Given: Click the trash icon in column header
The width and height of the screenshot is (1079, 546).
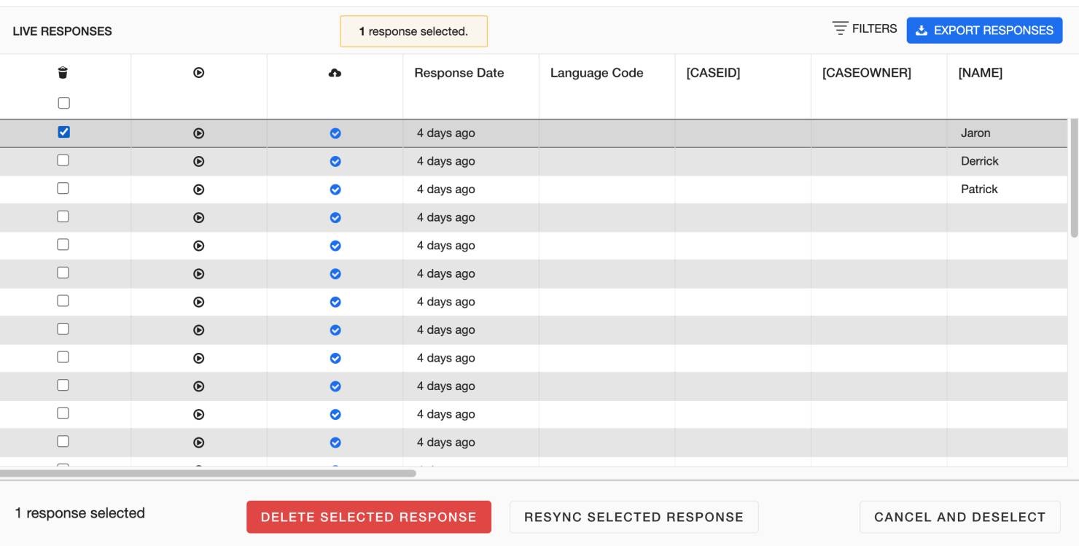Looking at the screenshot, I should tap(63, 73).
